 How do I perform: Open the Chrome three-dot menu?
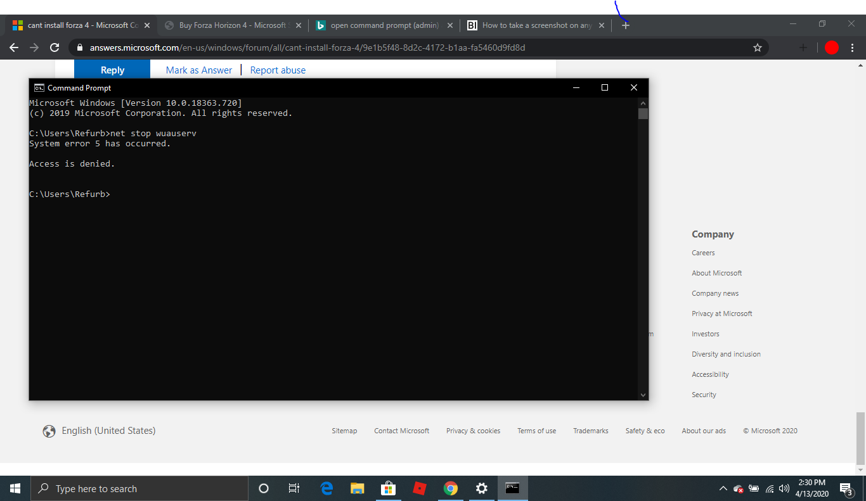853,48
